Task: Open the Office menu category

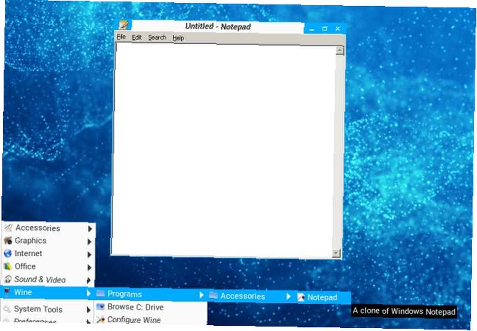Action: pos(49,267)
